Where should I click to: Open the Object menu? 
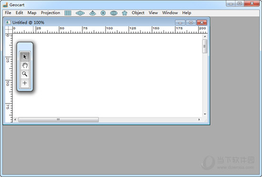[138, 13]
